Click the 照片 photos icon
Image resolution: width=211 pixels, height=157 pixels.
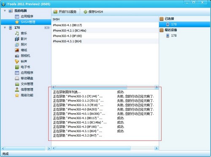click(x=17, y=45)
